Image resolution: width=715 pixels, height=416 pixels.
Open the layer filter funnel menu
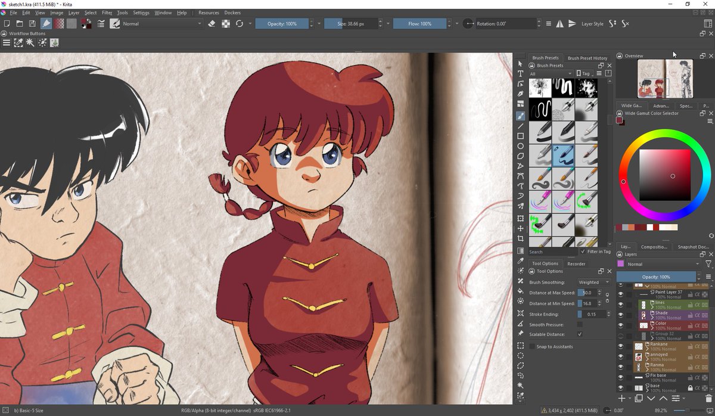tap(708, 264)
